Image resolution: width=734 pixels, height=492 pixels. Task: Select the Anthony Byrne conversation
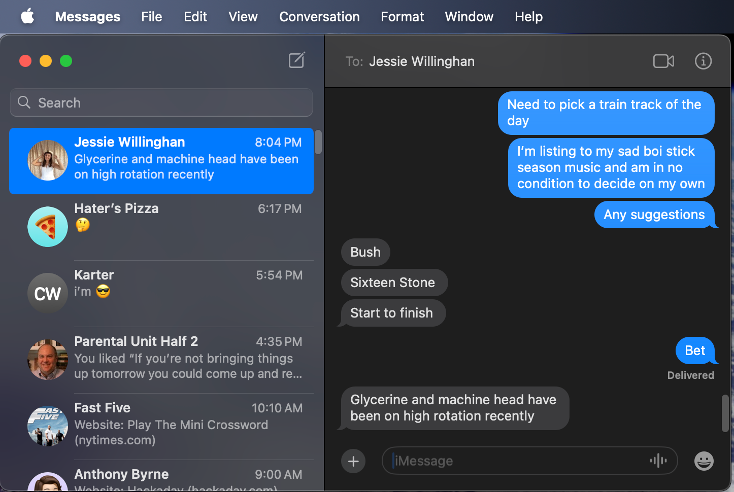[161, 476]
